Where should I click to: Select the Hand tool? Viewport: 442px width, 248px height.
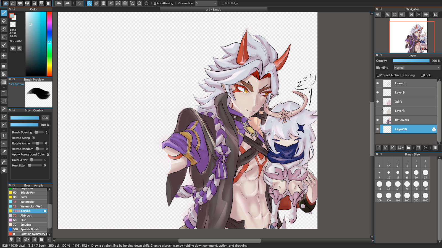4,170
